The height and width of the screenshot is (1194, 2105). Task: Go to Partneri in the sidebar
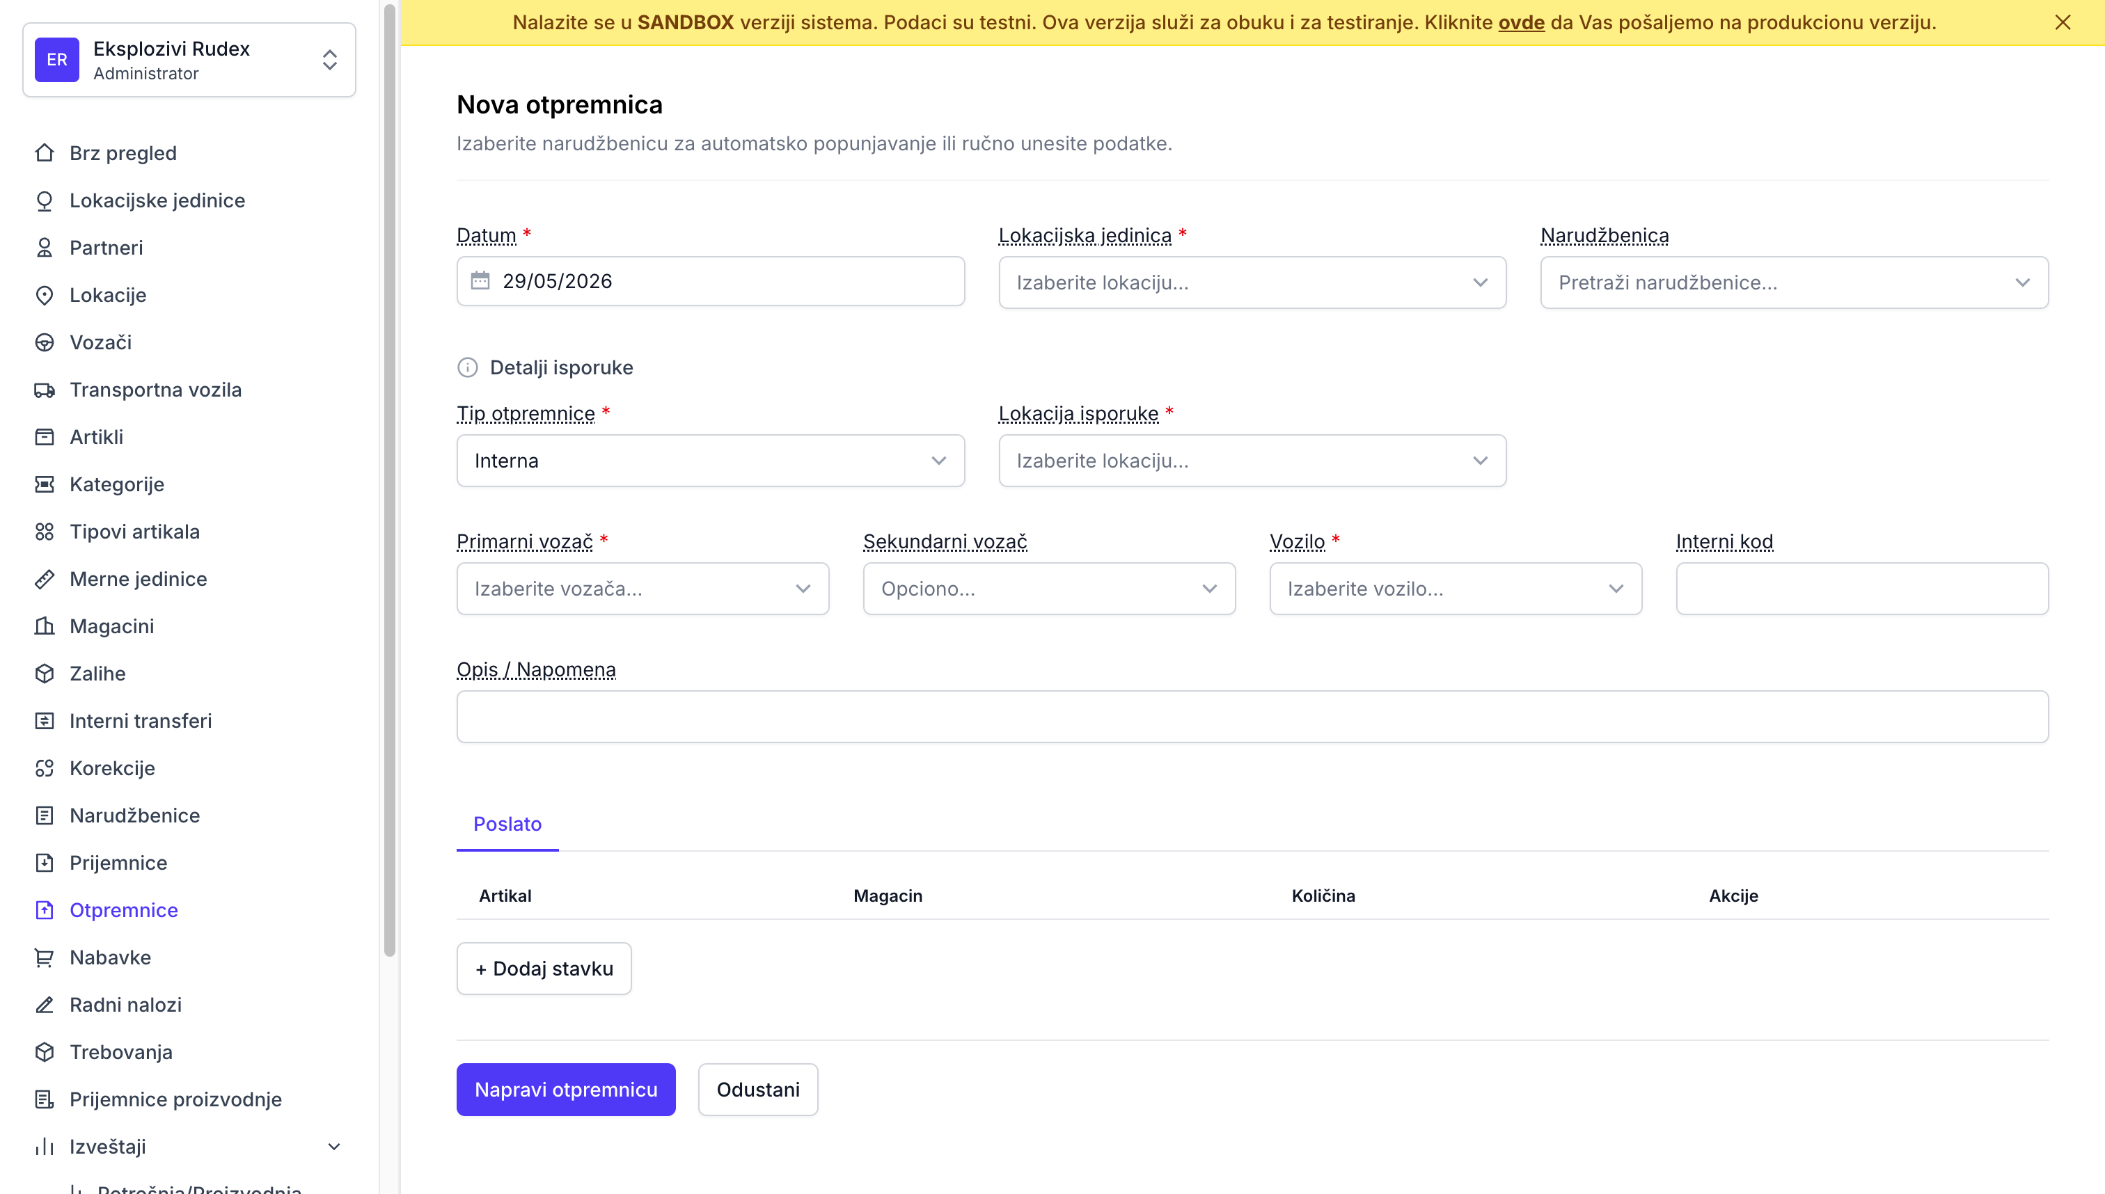click(x=106, y=248)
